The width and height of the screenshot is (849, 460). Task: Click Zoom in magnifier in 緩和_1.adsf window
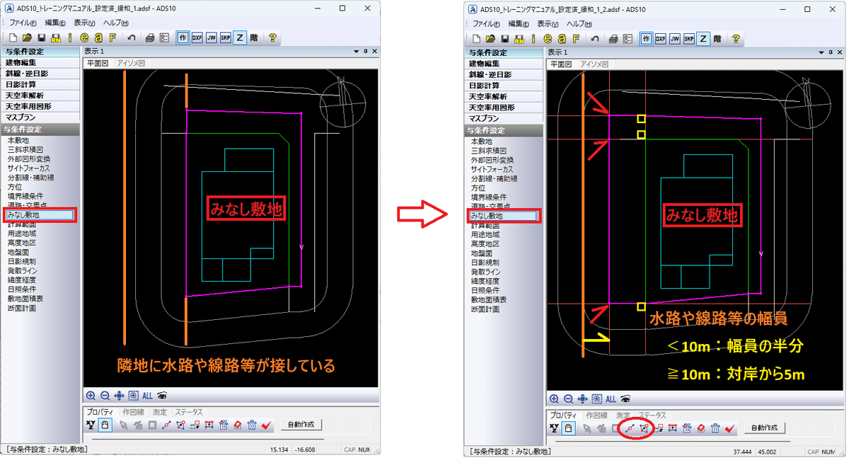[91, 396]
